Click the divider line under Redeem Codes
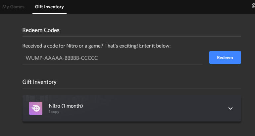The image size is (255, 136). click(132, 36)
